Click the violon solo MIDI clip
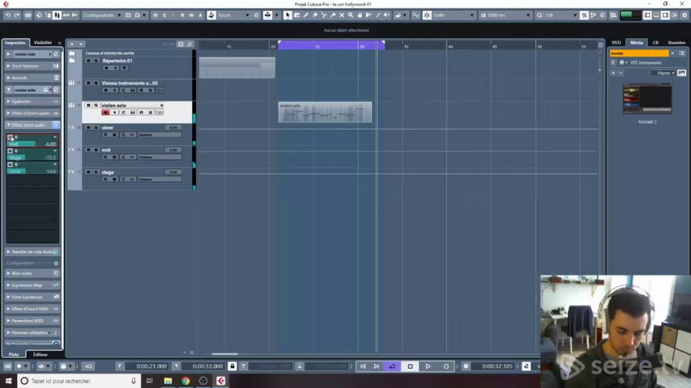 [x=325, y=112]
